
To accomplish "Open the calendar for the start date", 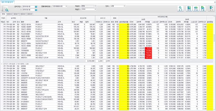I will point(36,7).
